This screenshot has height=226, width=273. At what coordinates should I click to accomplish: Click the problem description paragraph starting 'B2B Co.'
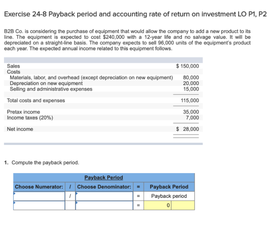pyautogui.click(x=127, y=40)
